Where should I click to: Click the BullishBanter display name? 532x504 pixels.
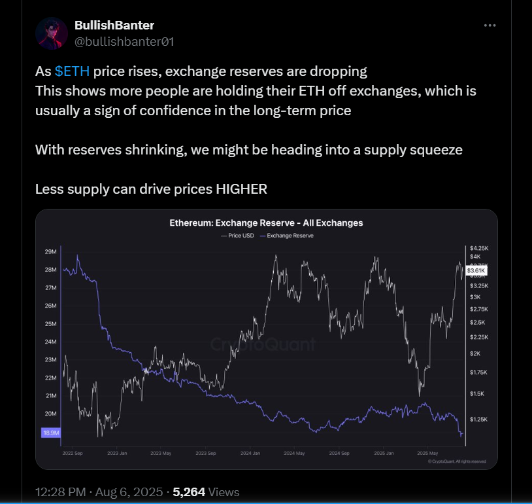tap(114, 25)
